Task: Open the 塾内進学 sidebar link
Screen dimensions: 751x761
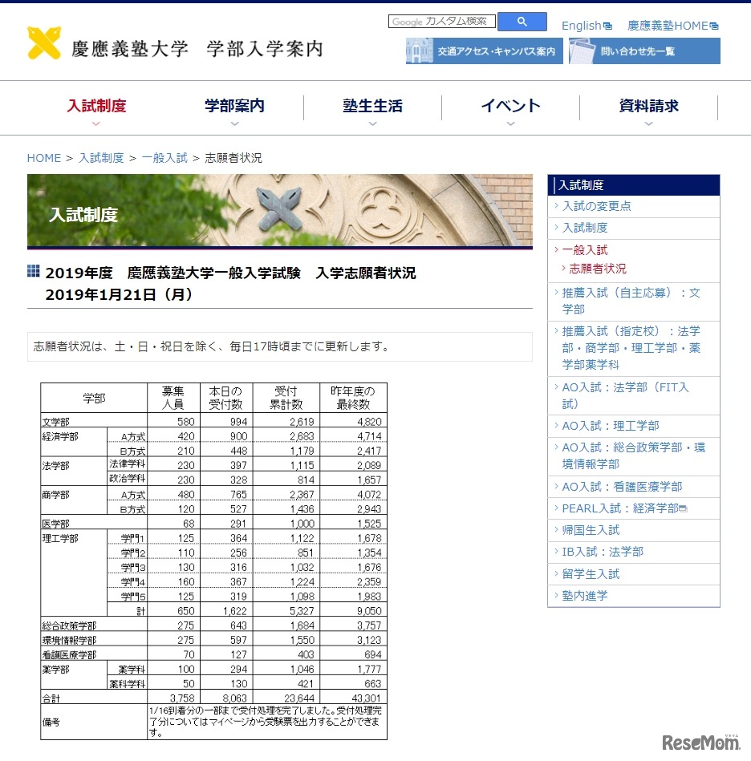Action: coord(582,596)
